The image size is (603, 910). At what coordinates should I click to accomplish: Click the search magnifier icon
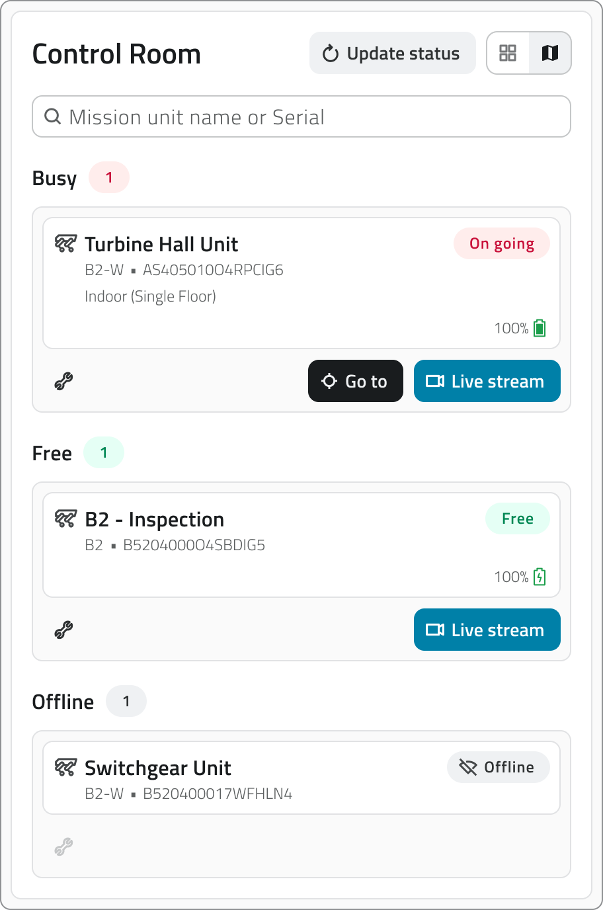[53, 116]
